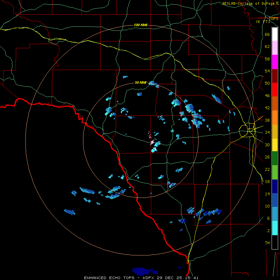
Task: Click the dark red (maroon) legend swatch
Action: 275,76
